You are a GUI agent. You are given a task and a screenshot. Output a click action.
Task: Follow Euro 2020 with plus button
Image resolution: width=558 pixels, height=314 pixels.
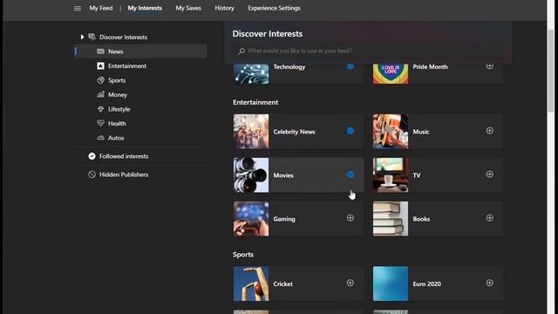(490, 283)
